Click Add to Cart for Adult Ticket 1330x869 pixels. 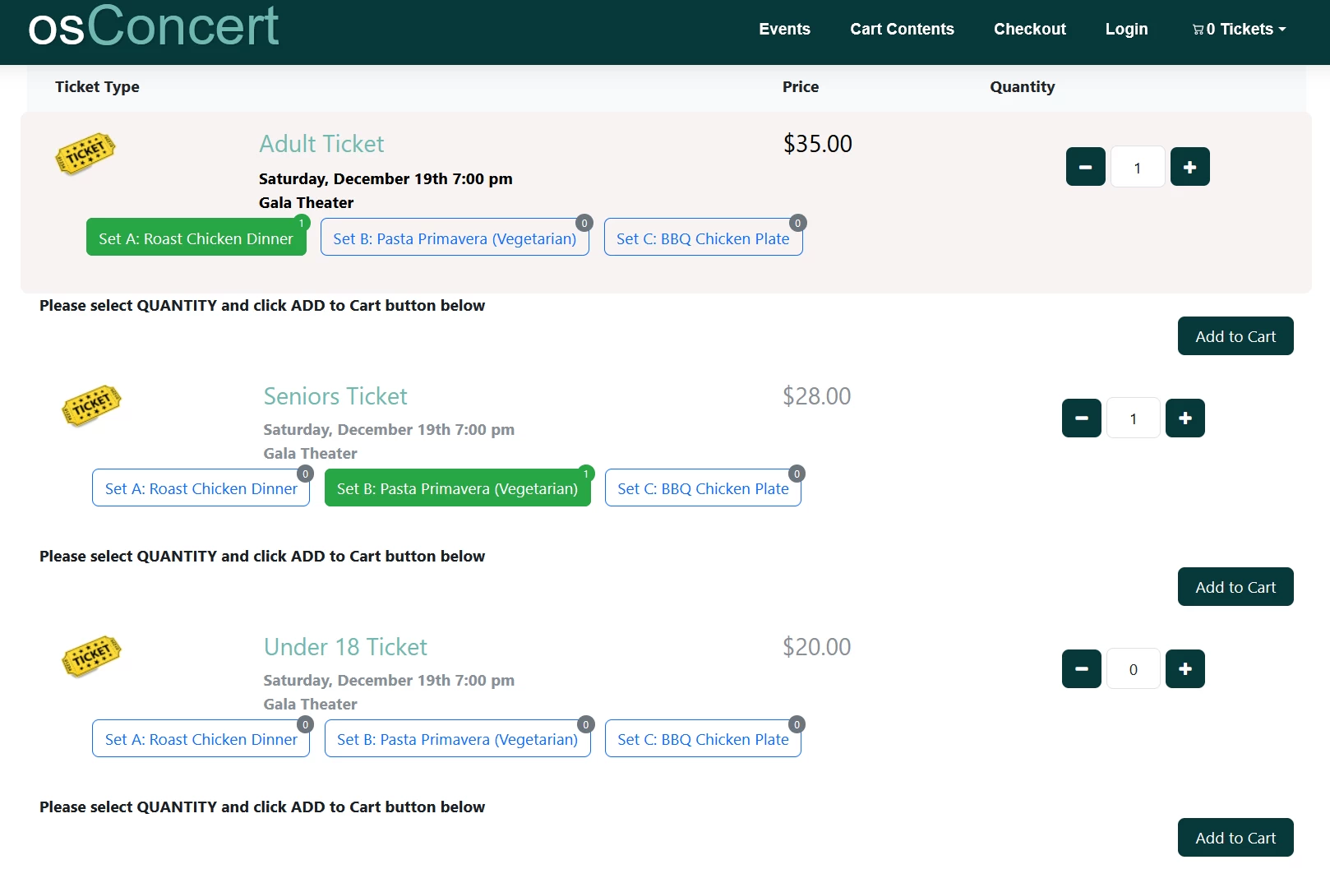pos(1235,336)
